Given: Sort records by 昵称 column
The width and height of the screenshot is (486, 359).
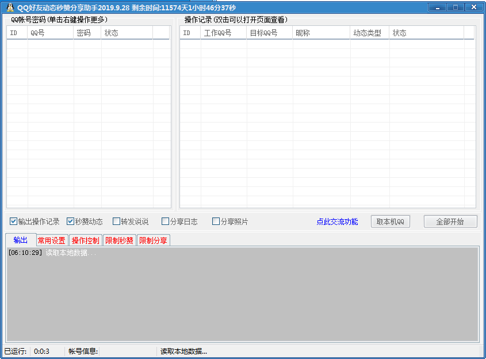Looking at the screenshot, I should [x=322, y=33].
